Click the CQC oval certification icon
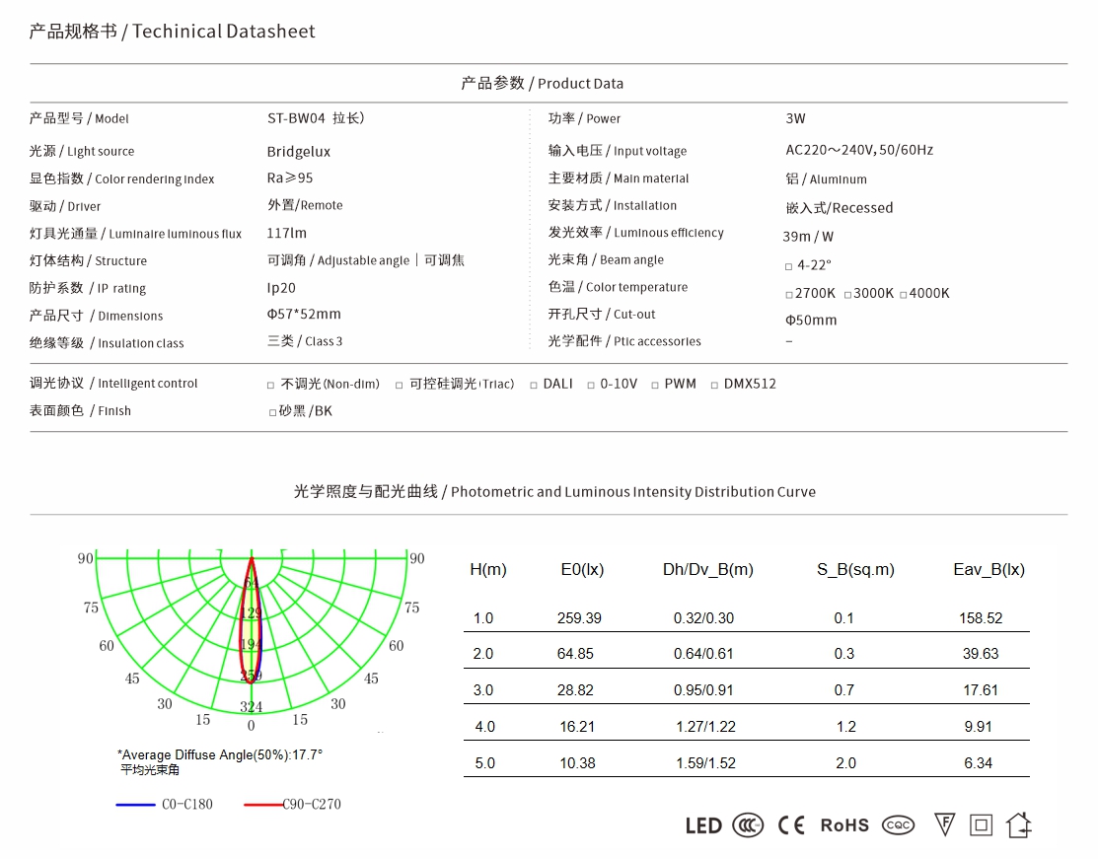The image size is (1098, 859). tap(898, 825)
